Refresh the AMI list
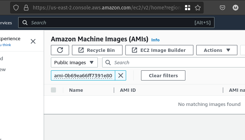The height and width of the screenshot is (140, 245). click(x=60, y=50)
